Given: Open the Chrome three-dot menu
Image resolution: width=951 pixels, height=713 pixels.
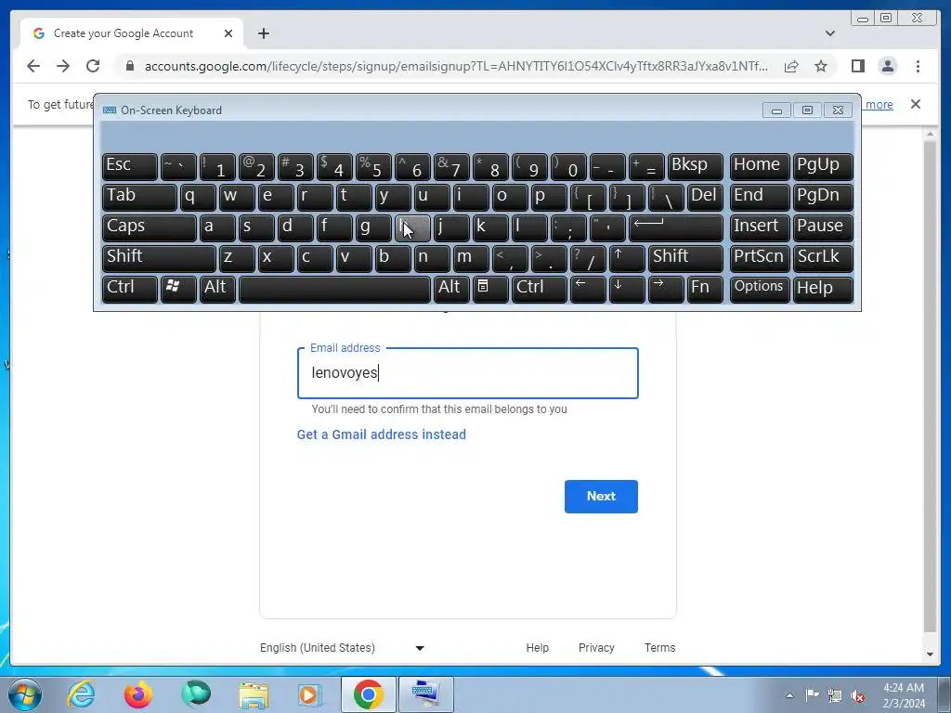Looking at the screenshot, I should pos(918,66).
